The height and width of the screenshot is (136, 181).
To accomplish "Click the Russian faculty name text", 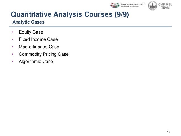I will 133,5.
